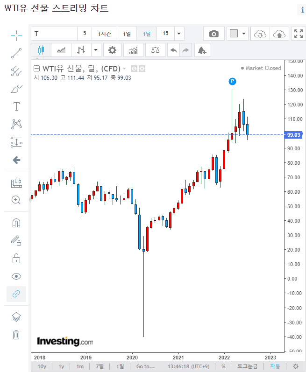Click the 13:46:18 (UTC+9) timezone
Image resolution: width=306 pixels, height=372 pixels.
coord(188,366)
